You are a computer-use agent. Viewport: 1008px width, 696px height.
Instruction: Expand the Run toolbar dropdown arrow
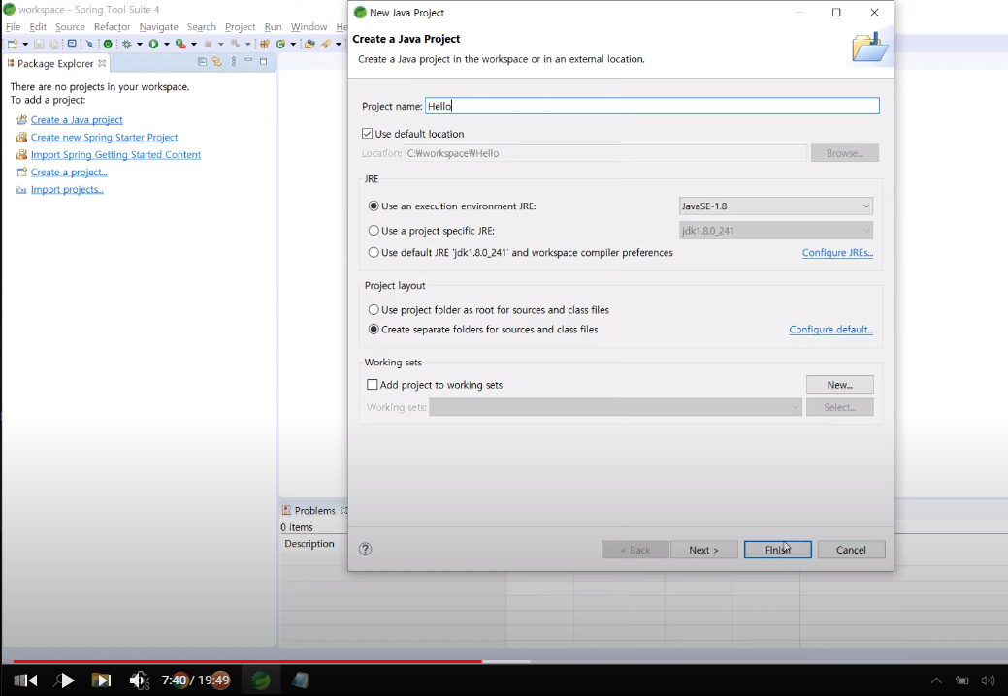pos(167,45)
